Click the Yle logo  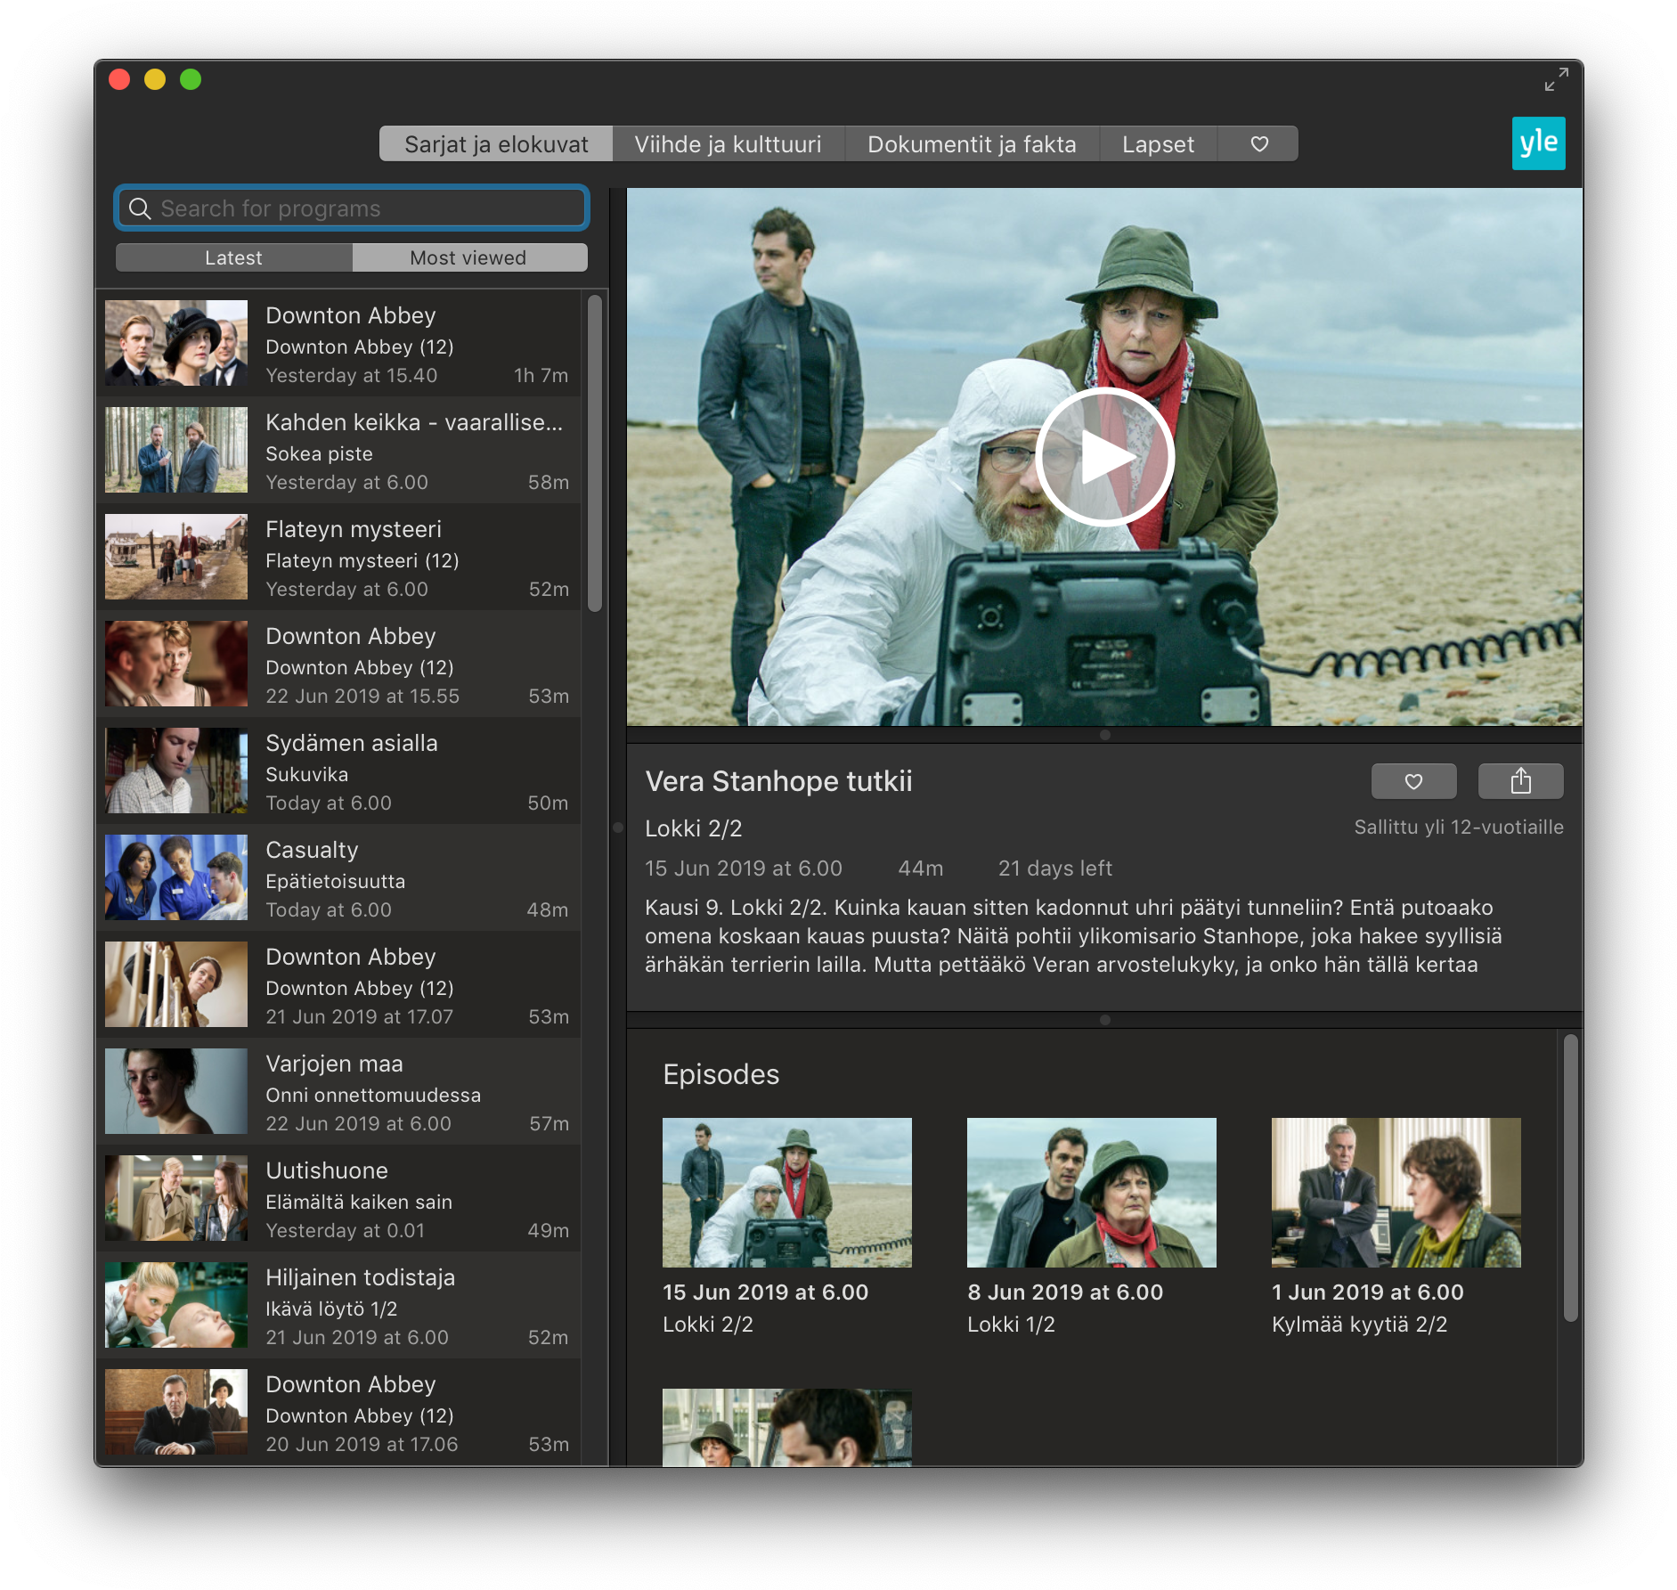1538,143
